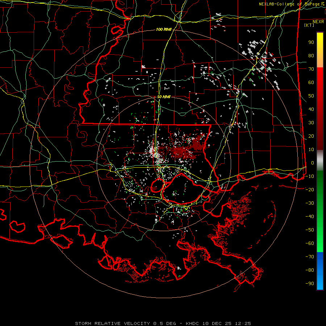Click the 70 value on velocity scale
Screen dimensions: 326x326
pos(311,69)
